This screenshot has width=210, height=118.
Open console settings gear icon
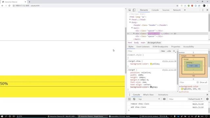[x=207, y=99]
